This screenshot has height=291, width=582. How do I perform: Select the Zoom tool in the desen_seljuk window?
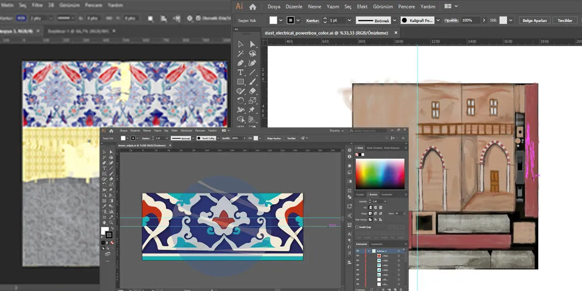coord(111,222)
